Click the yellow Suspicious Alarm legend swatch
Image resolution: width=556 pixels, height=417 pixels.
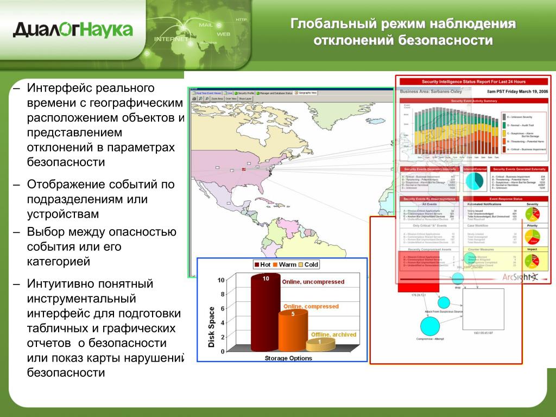[504, 134]
